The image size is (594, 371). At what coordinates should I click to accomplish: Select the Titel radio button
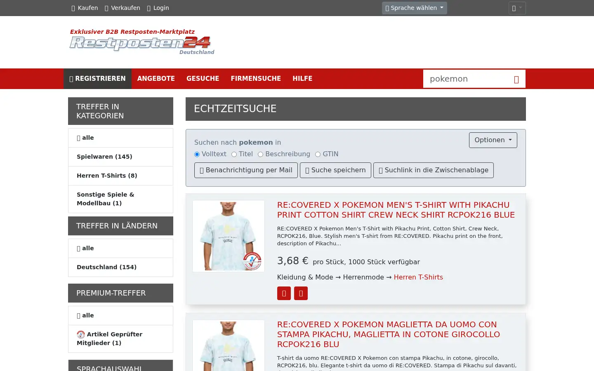(234, 154)
